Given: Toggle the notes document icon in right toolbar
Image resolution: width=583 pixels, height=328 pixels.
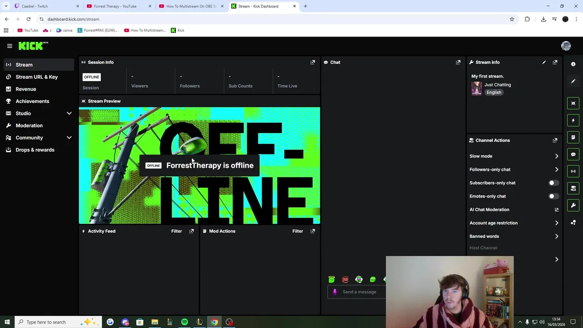Looking at the screenshot, I should pos(573,137).
